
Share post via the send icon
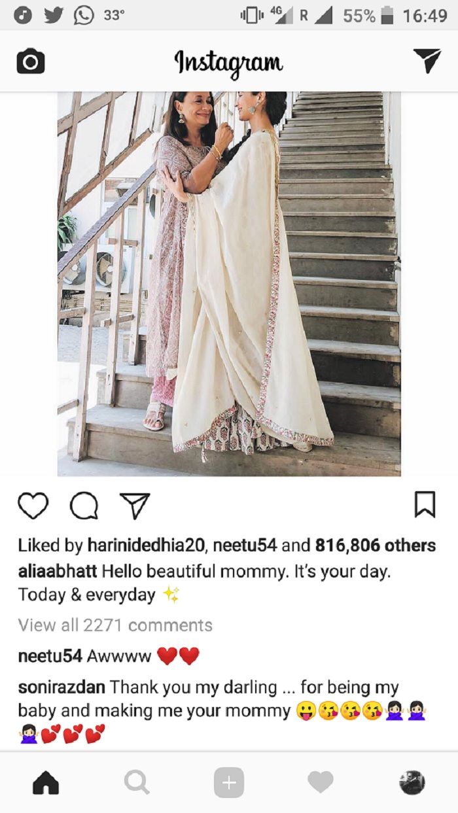135,506
